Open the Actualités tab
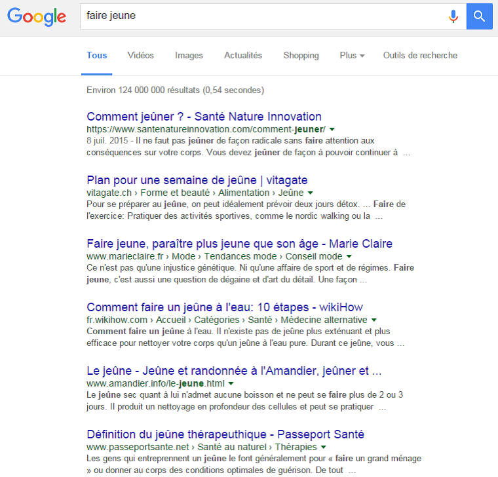Screen dimensions: 498x477 click(x=243, y=56)
